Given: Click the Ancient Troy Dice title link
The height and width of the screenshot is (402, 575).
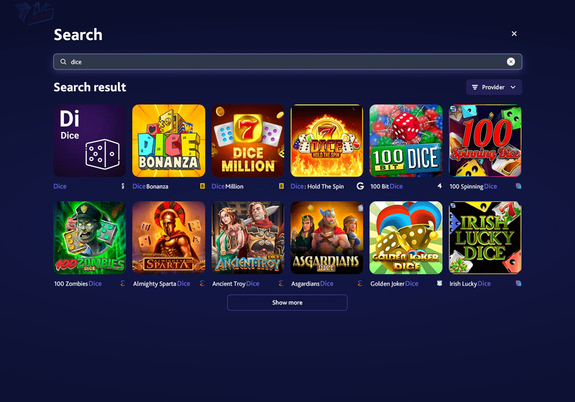Looking at the screenshot, I should tap(236, 283).
